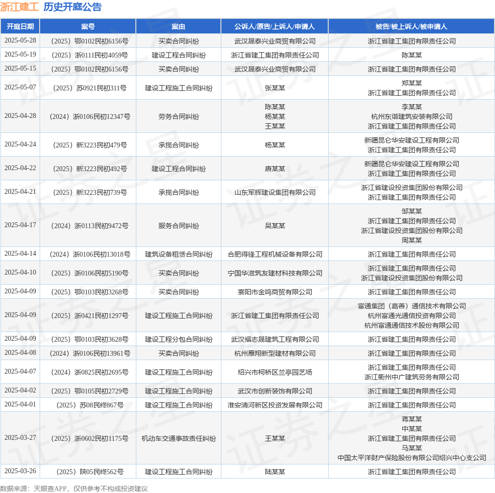This screenshot has width=495, height=493.
Task: Select the date cell 2025-05-19
Action: pyautogui.click(x=20, y=54)
